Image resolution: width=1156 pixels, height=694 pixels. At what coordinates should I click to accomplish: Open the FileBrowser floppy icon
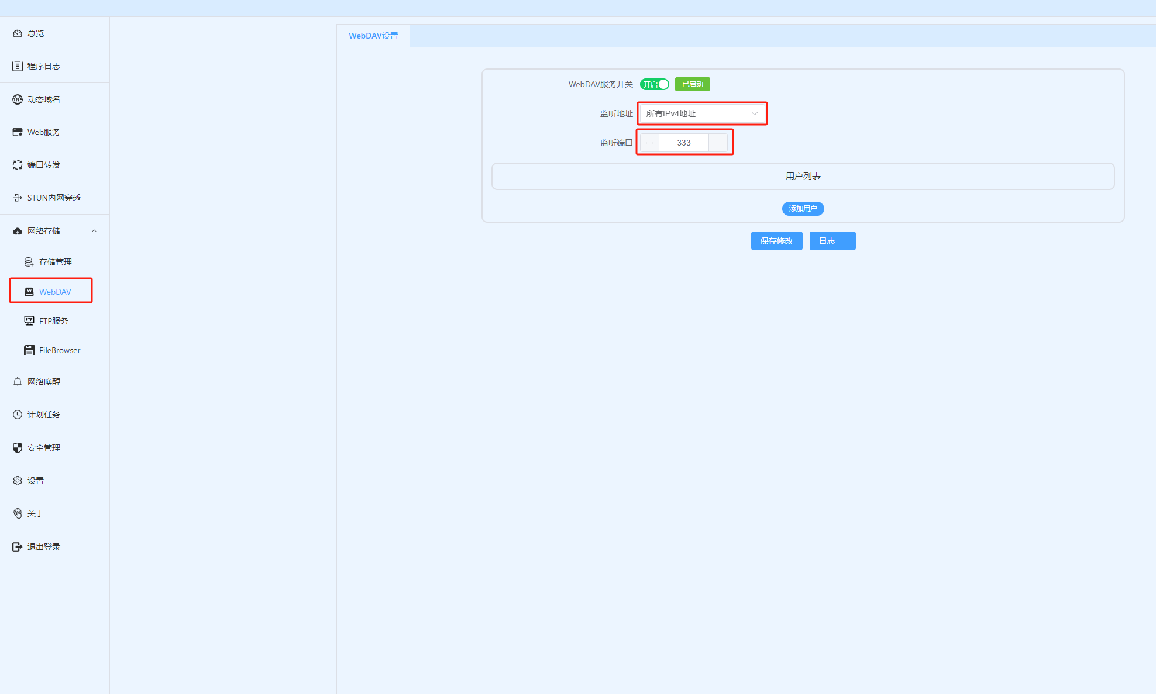pos(29,350)
